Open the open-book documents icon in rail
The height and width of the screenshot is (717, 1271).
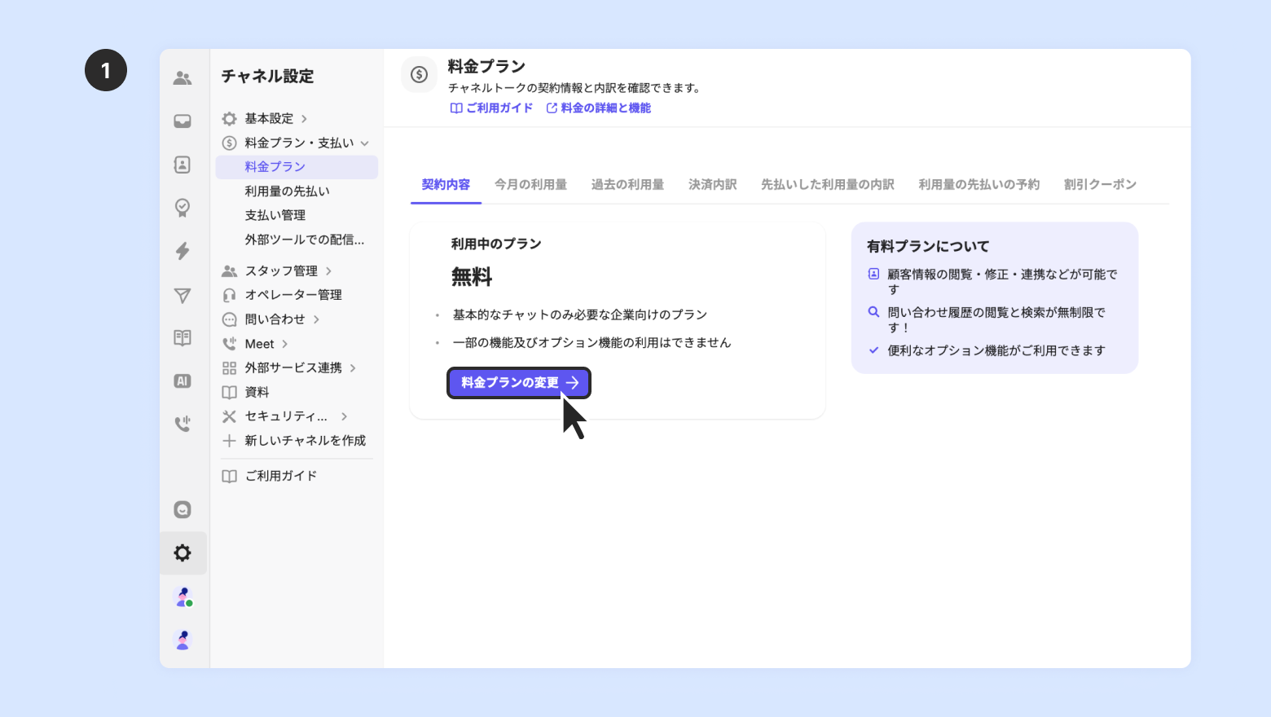[x=183, y=338]
